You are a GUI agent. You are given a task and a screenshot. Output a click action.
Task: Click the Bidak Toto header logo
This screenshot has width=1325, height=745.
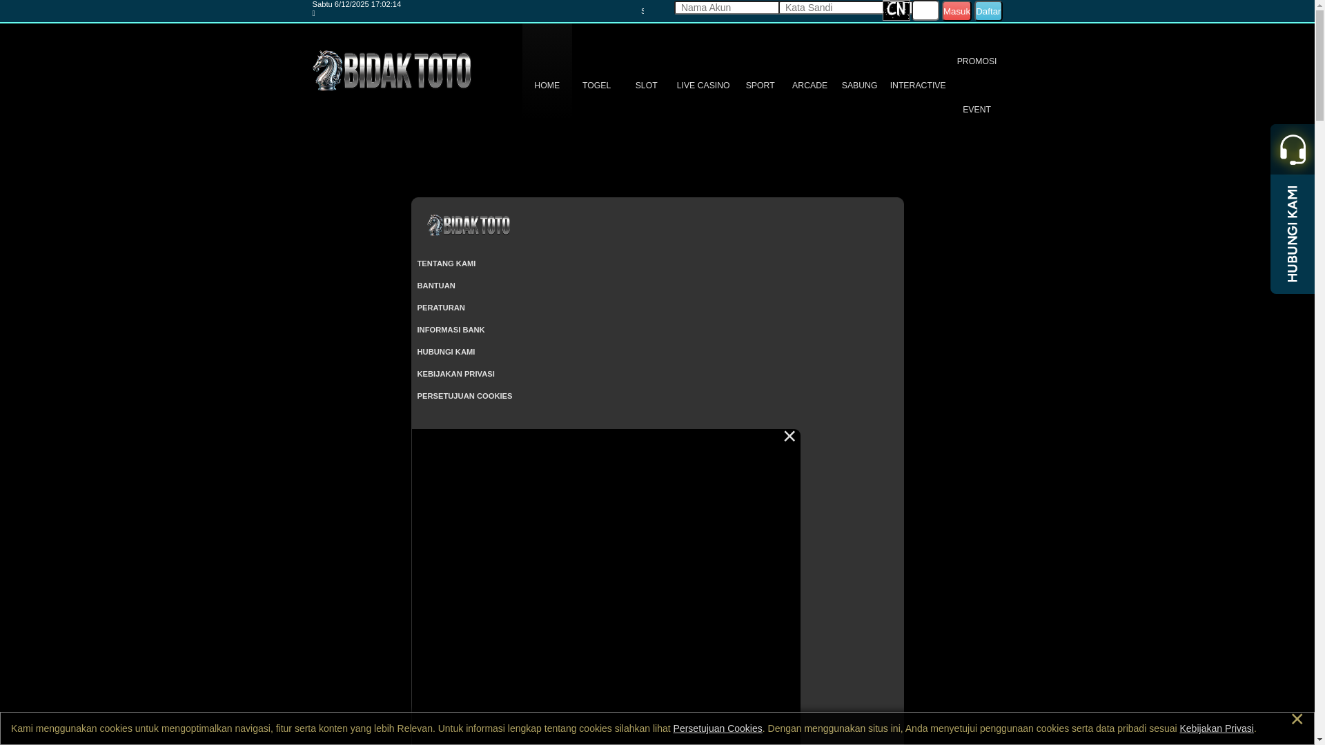coord(391,70)
